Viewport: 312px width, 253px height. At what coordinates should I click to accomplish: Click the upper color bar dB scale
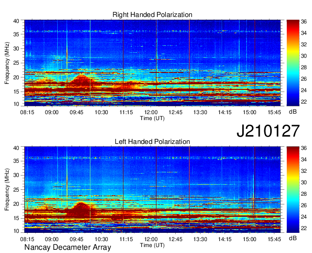point(293,63)
